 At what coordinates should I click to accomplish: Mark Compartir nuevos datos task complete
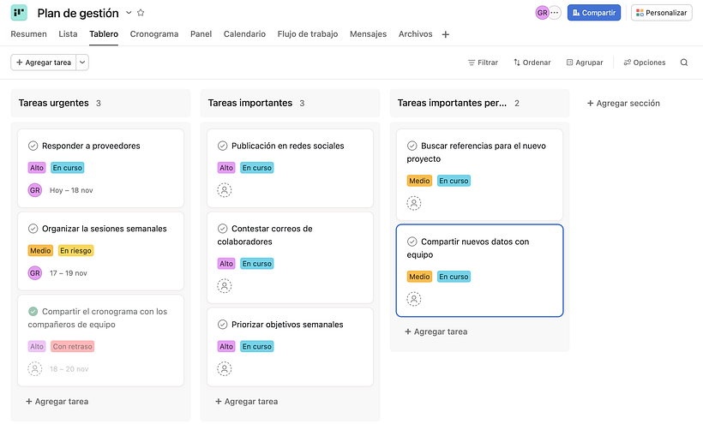412,242
